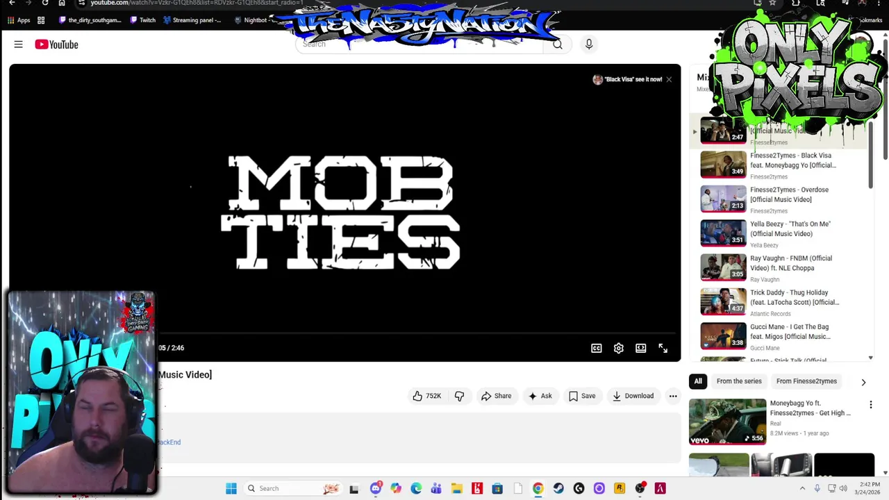Dislike the video with thumbs down

459,396
